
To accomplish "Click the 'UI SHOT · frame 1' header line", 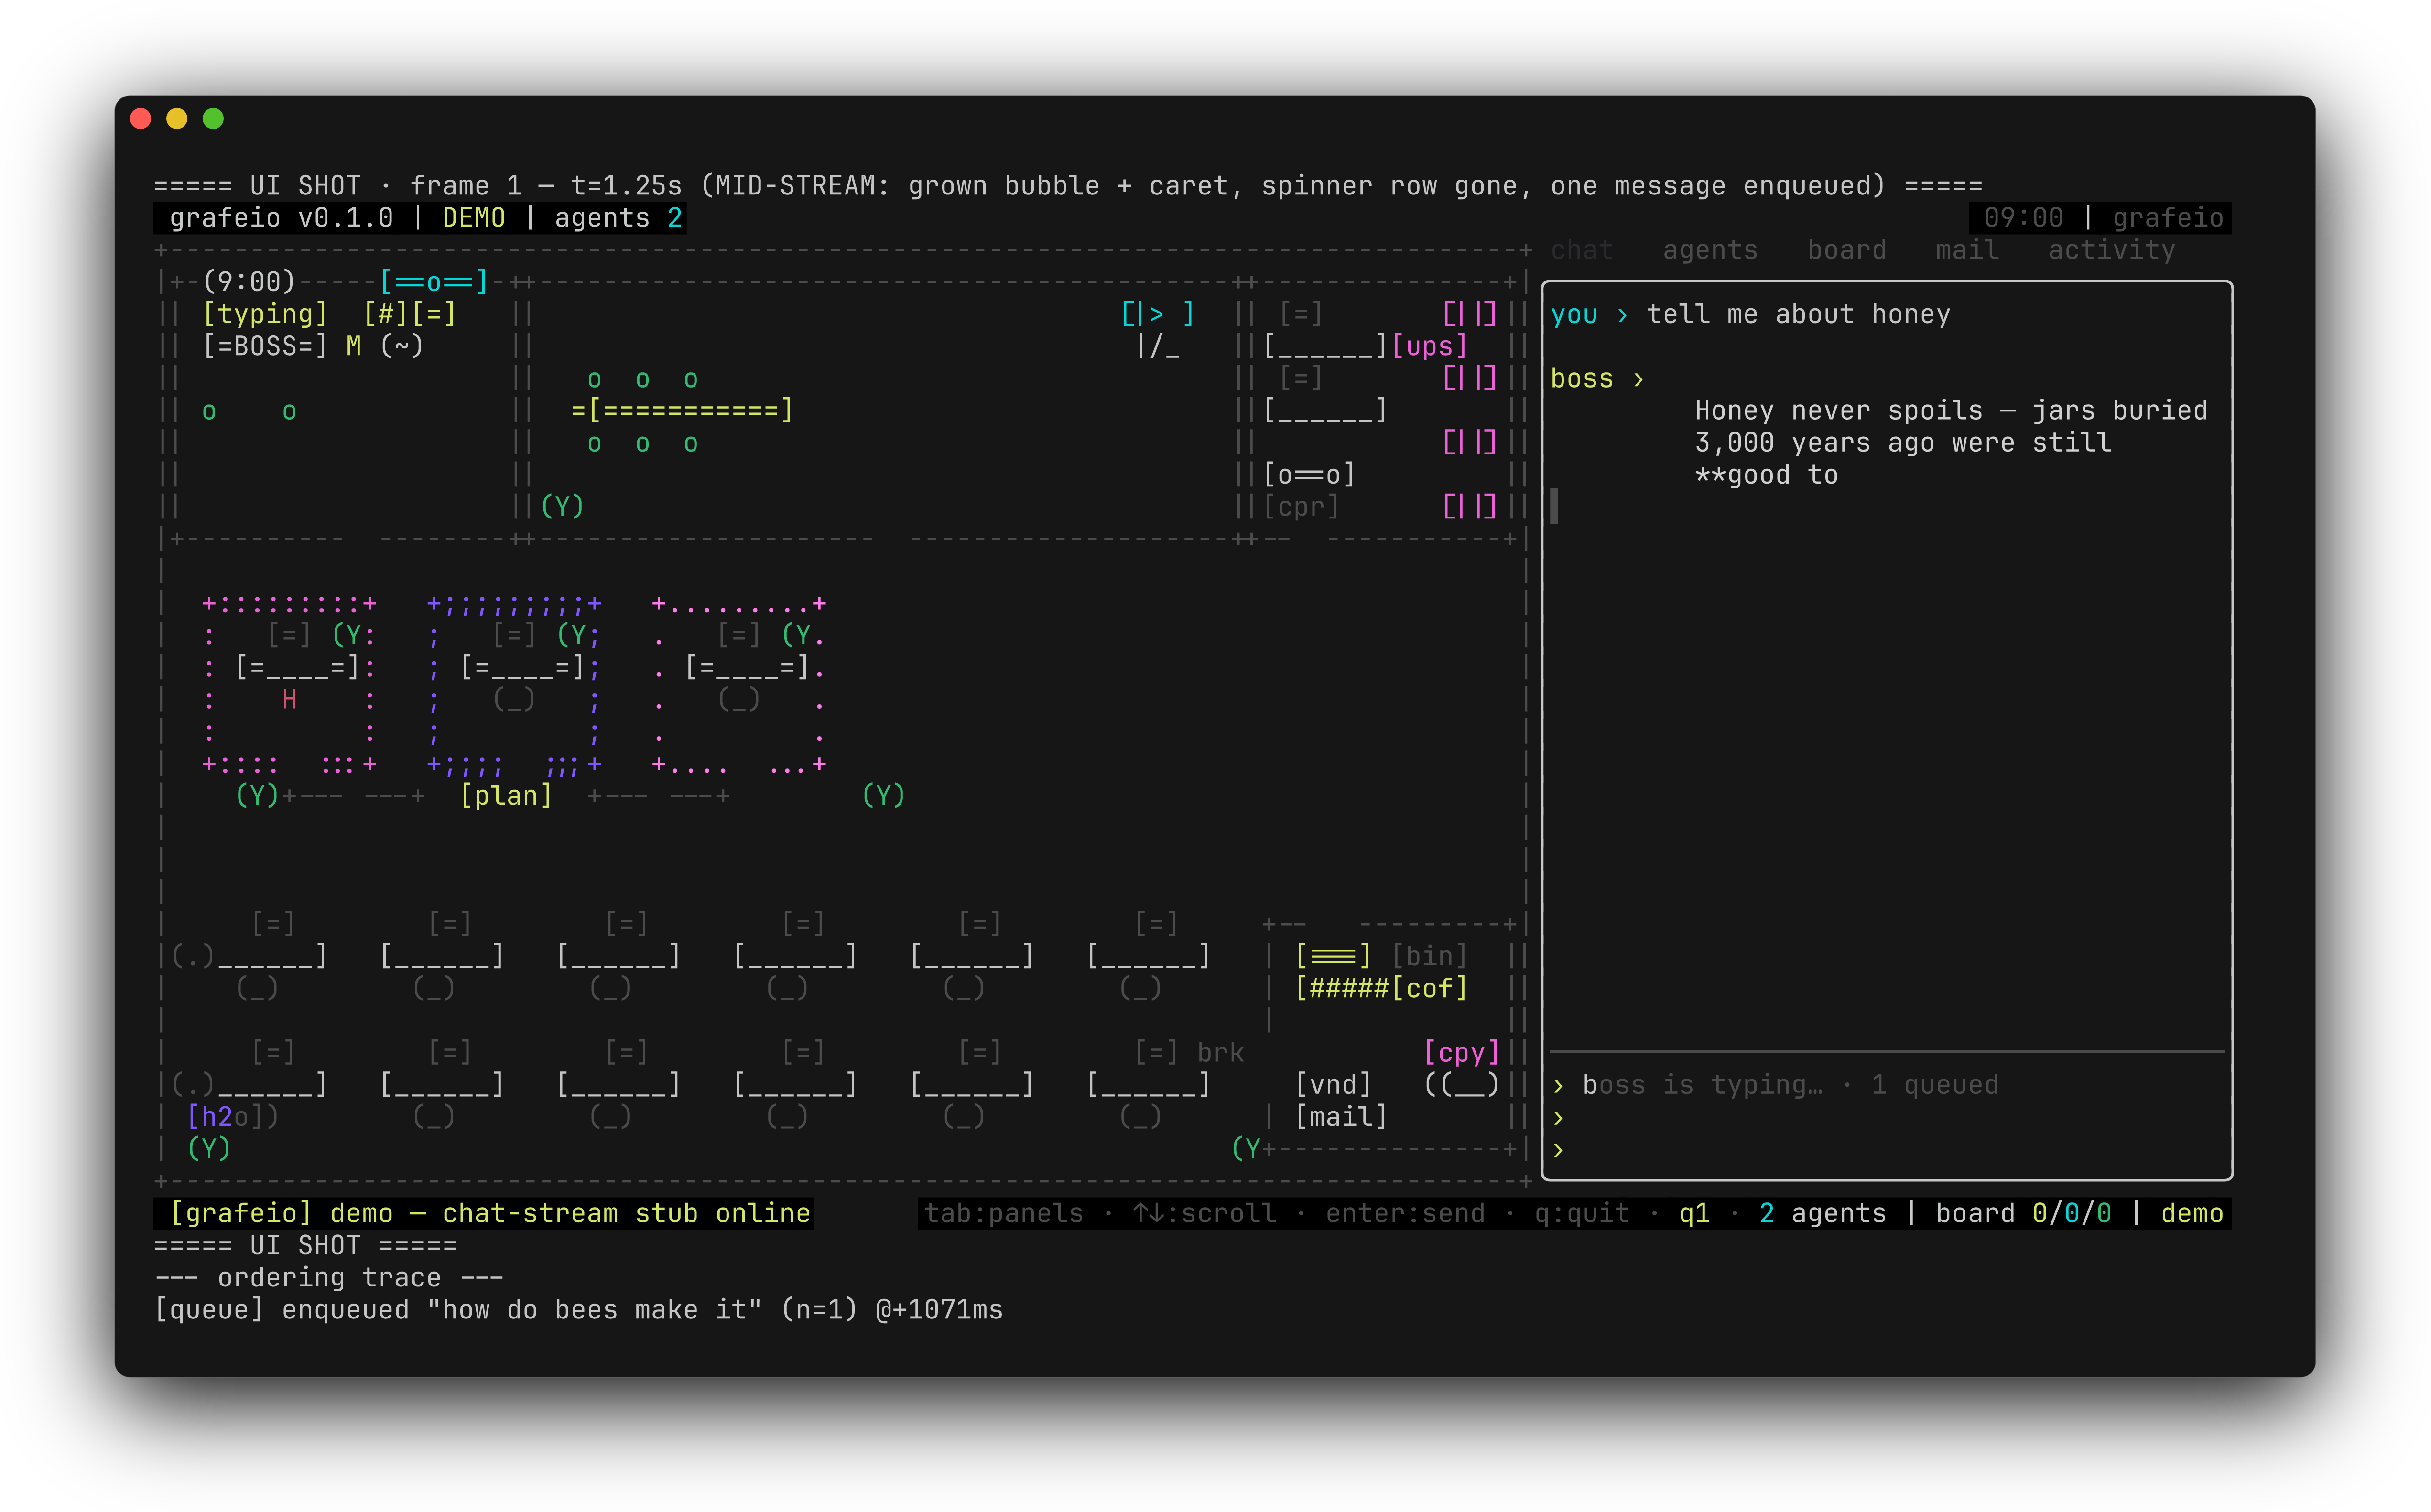I will pos(1068,186).
